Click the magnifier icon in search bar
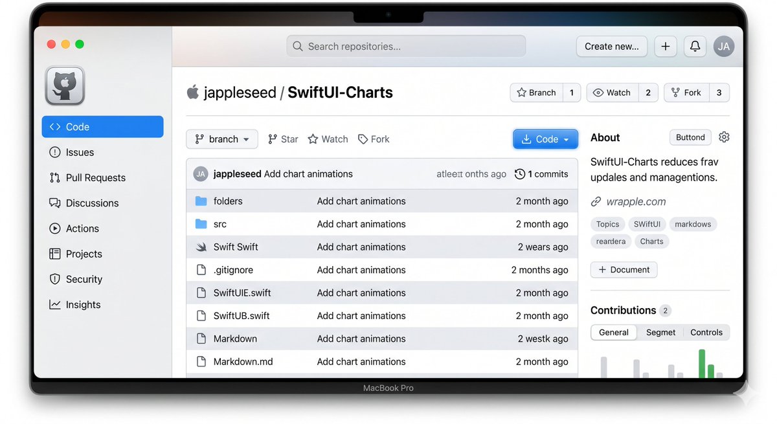Image resolution: width=777 pixels, height=424 pixels. point(298,47)
